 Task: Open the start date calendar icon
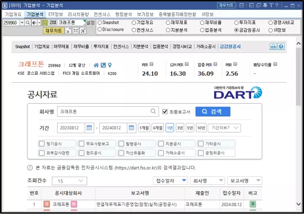89,128
